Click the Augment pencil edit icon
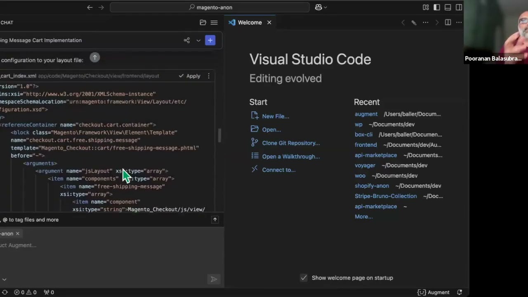This screenshot has height=297, width=528. click(x=414, y=23)
